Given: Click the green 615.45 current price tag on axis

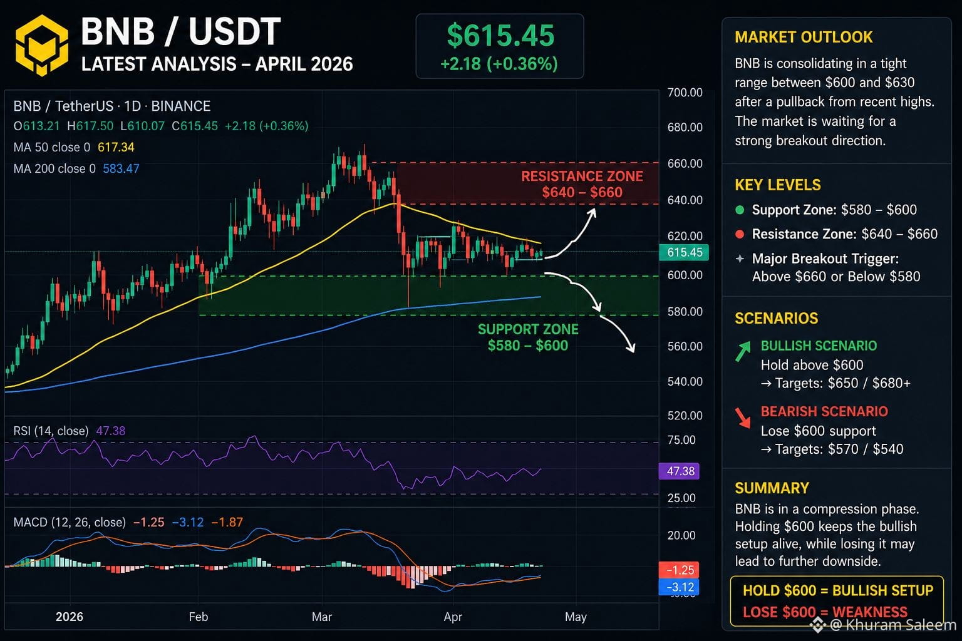Looking at the screenshot, I should [684, 252].
